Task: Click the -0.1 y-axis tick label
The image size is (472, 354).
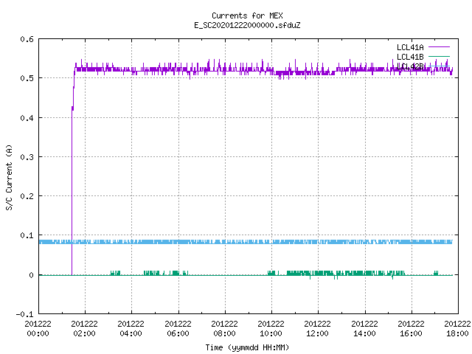Action: coord(24,314)
